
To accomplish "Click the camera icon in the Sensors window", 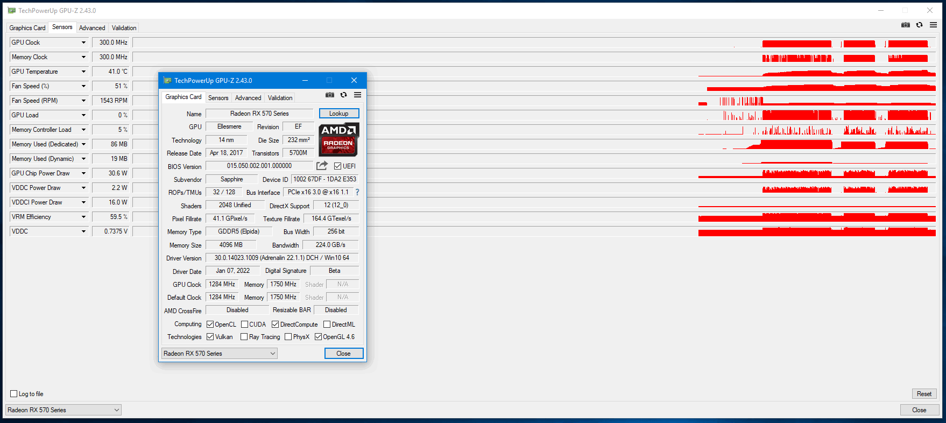I will tap(906, 25).
